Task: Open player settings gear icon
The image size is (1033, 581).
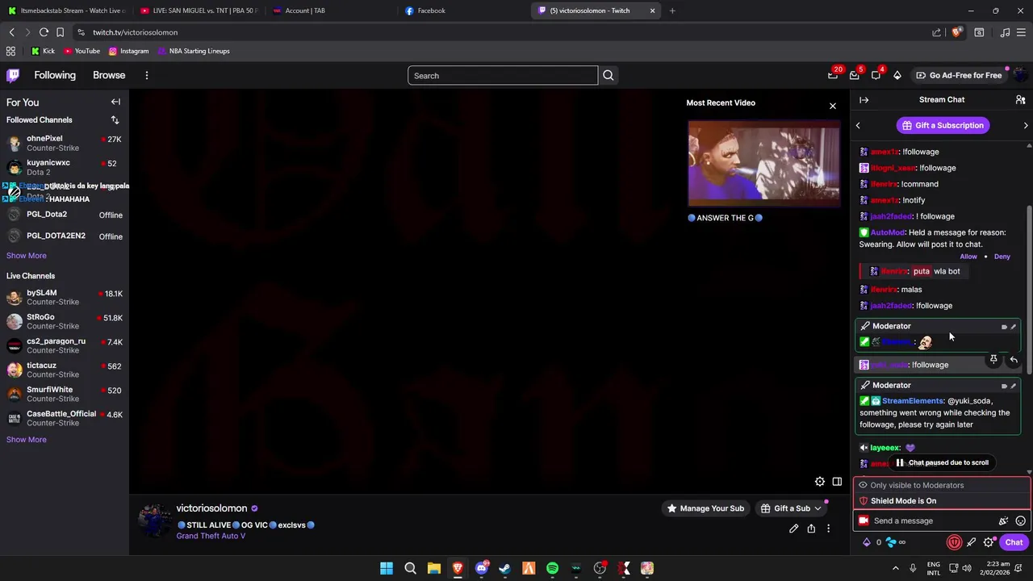Action: pos(820,482)
